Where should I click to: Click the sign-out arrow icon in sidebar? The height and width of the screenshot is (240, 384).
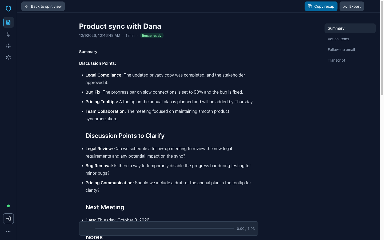tap(8, 219)
